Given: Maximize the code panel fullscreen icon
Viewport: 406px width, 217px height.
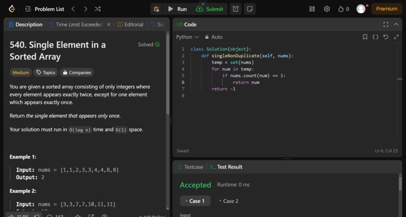Looking at the screenshot, I should tap(386, 24).
